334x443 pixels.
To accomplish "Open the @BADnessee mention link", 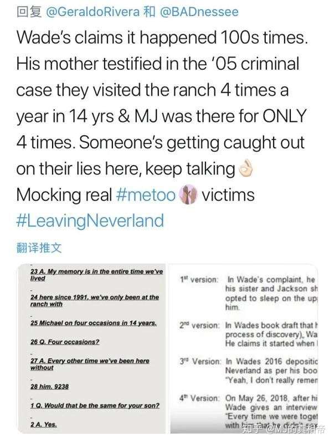I will pyautogui.click(x=199, y=12).
